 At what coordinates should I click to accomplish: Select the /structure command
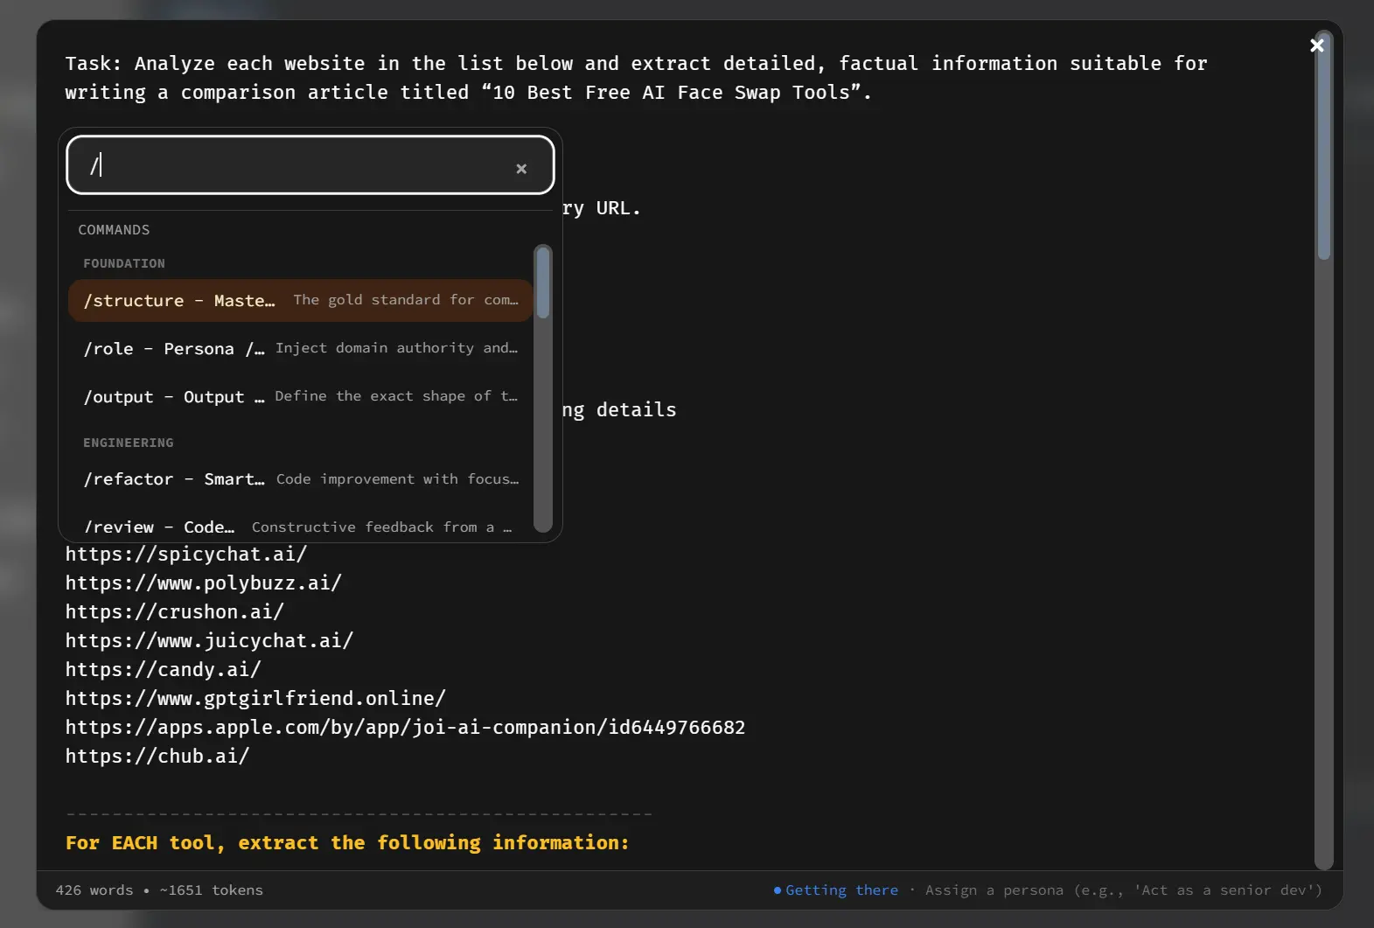click(x=300, y=301)
